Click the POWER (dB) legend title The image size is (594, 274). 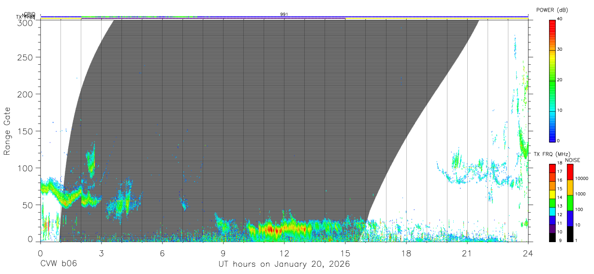(x=552, y=10)
